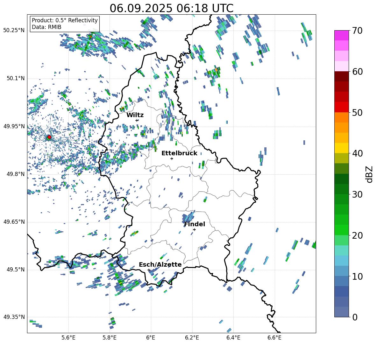This screenshot has width=377, height=344.
Task: Click the 6°E longitude label
Action: (x=151, y=338)
